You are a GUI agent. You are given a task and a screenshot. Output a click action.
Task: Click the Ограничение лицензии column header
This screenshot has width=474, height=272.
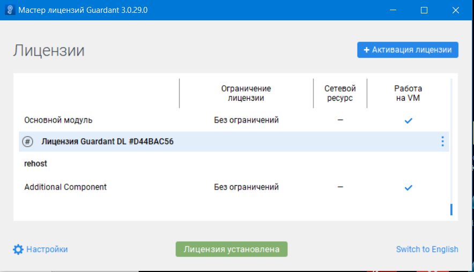pyautogui.click(x=246, y=93)
